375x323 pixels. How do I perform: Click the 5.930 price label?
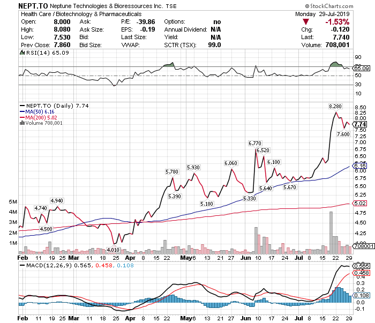pyautogui.click(x=193, y=167)
